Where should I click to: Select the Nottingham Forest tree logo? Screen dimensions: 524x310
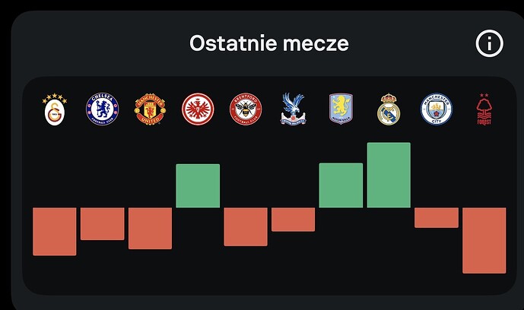click(484, 110)
